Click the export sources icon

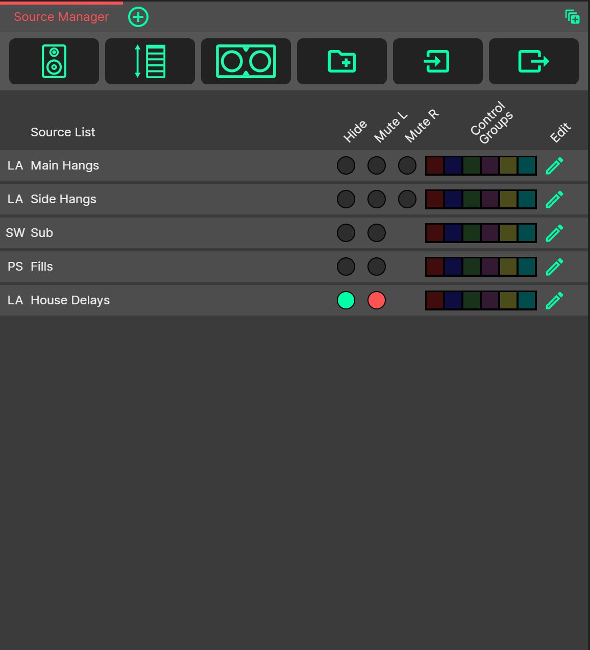pyautogui.click(x=533, y=61)
